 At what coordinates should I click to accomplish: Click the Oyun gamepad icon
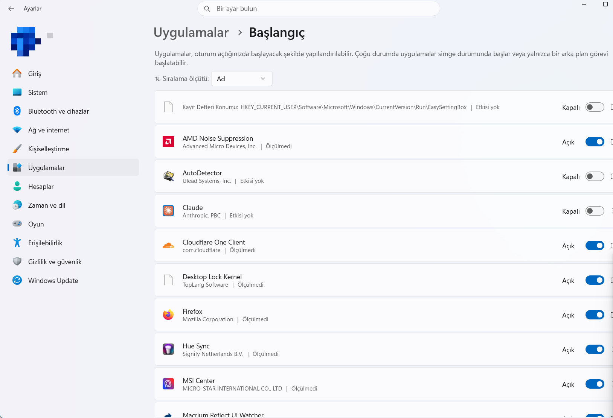point(17,224)
